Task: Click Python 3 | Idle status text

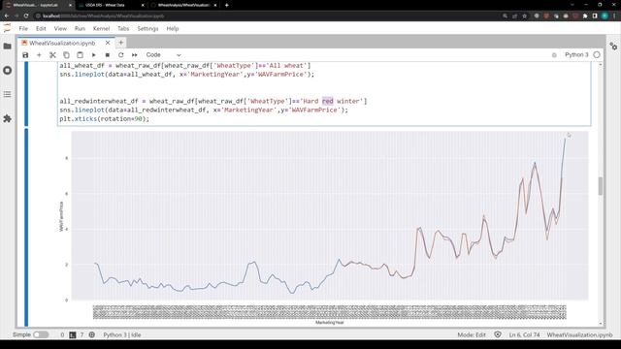Action: point(122,334)
